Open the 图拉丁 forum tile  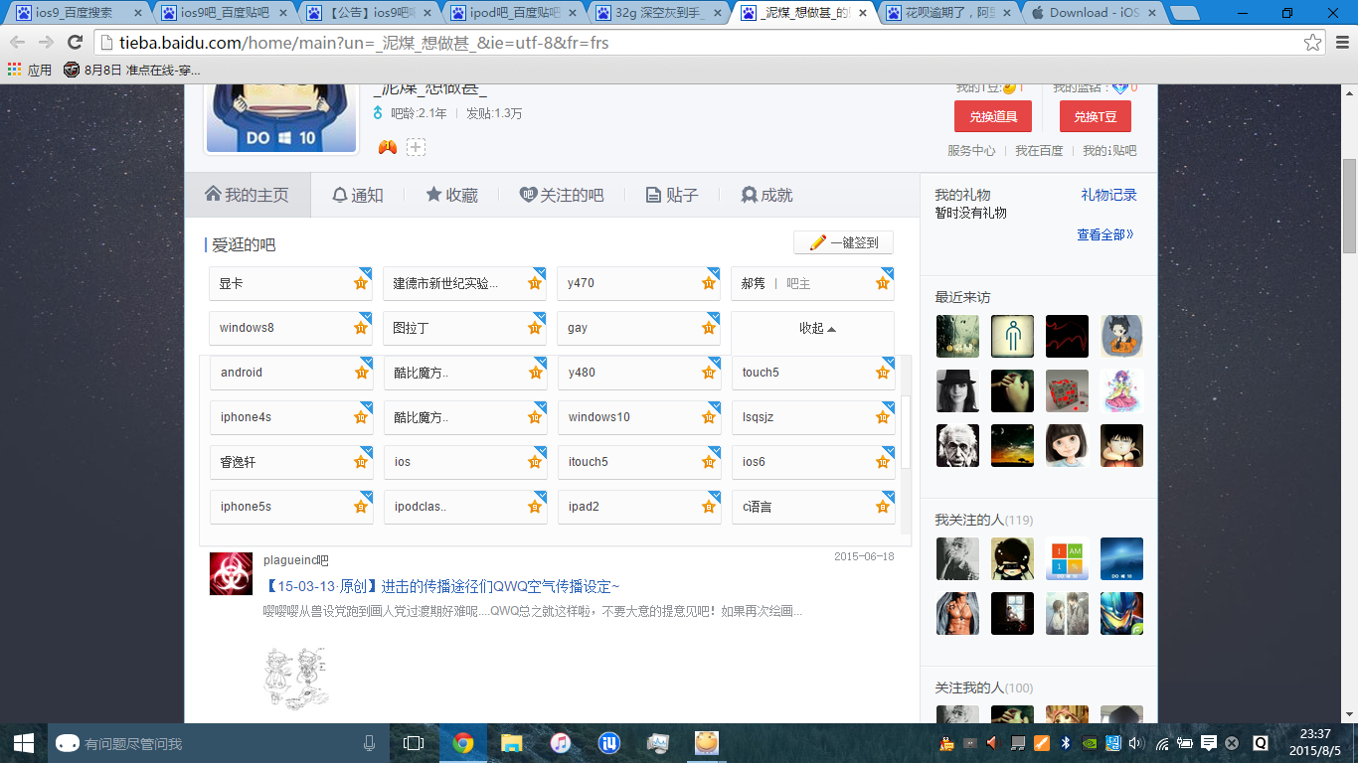[x=465, y=328]
